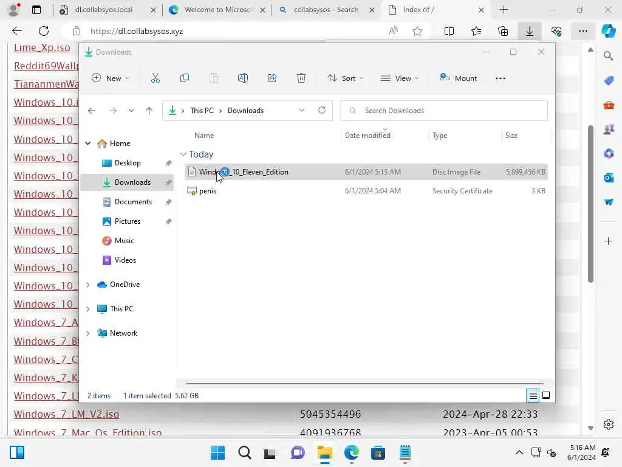The width and height of the screenshot is (622, 467).
Task: Open the New item dropdown
Action: 111,78
